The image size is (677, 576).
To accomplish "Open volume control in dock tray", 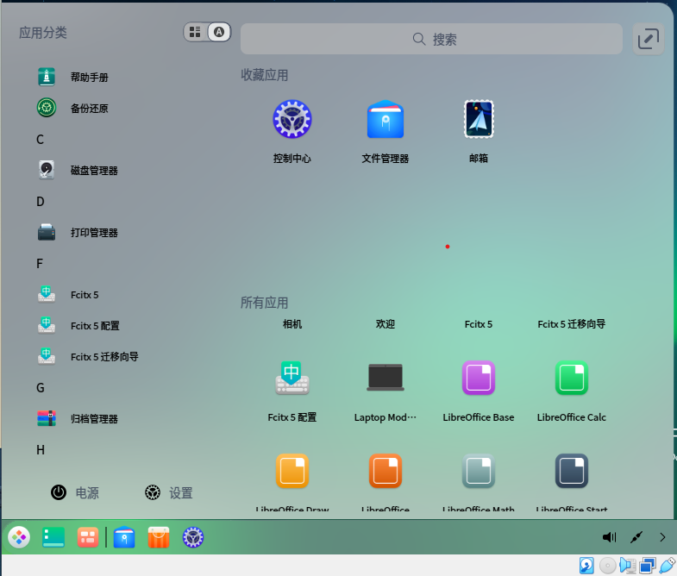I will click(609, 537).
